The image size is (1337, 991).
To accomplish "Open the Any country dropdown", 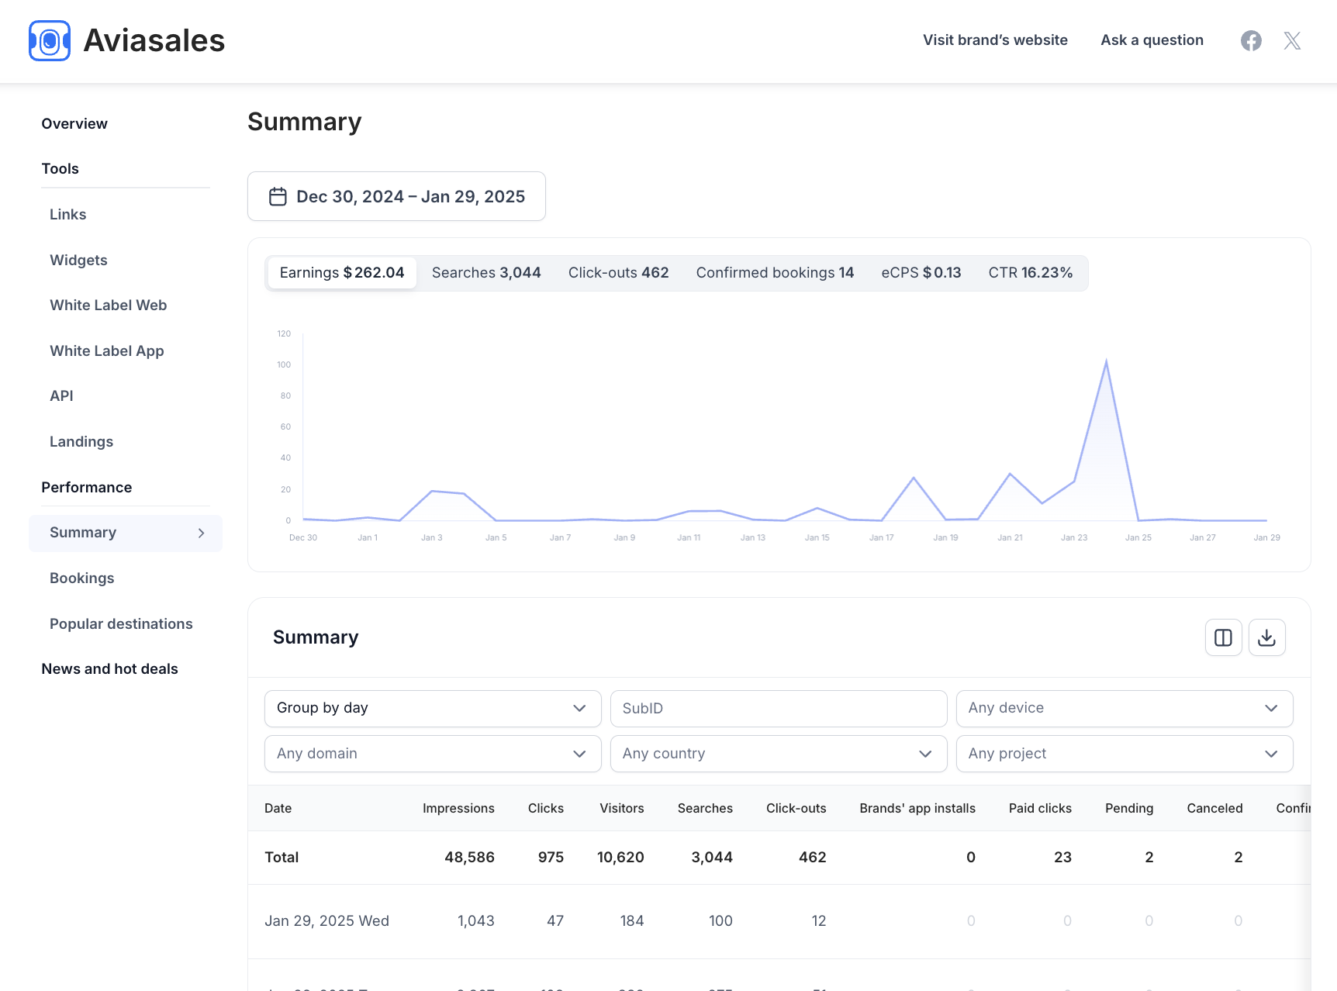I will pos(779,754).
